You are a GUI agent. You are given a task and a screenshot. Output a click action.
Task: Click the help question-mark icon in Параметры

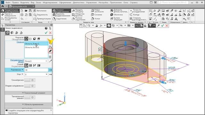coord(46,28)
